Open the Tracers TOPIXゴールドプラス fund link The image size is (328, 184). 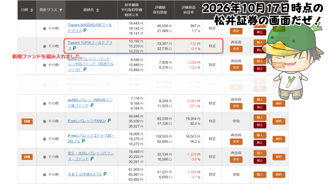tap(90, 45)
